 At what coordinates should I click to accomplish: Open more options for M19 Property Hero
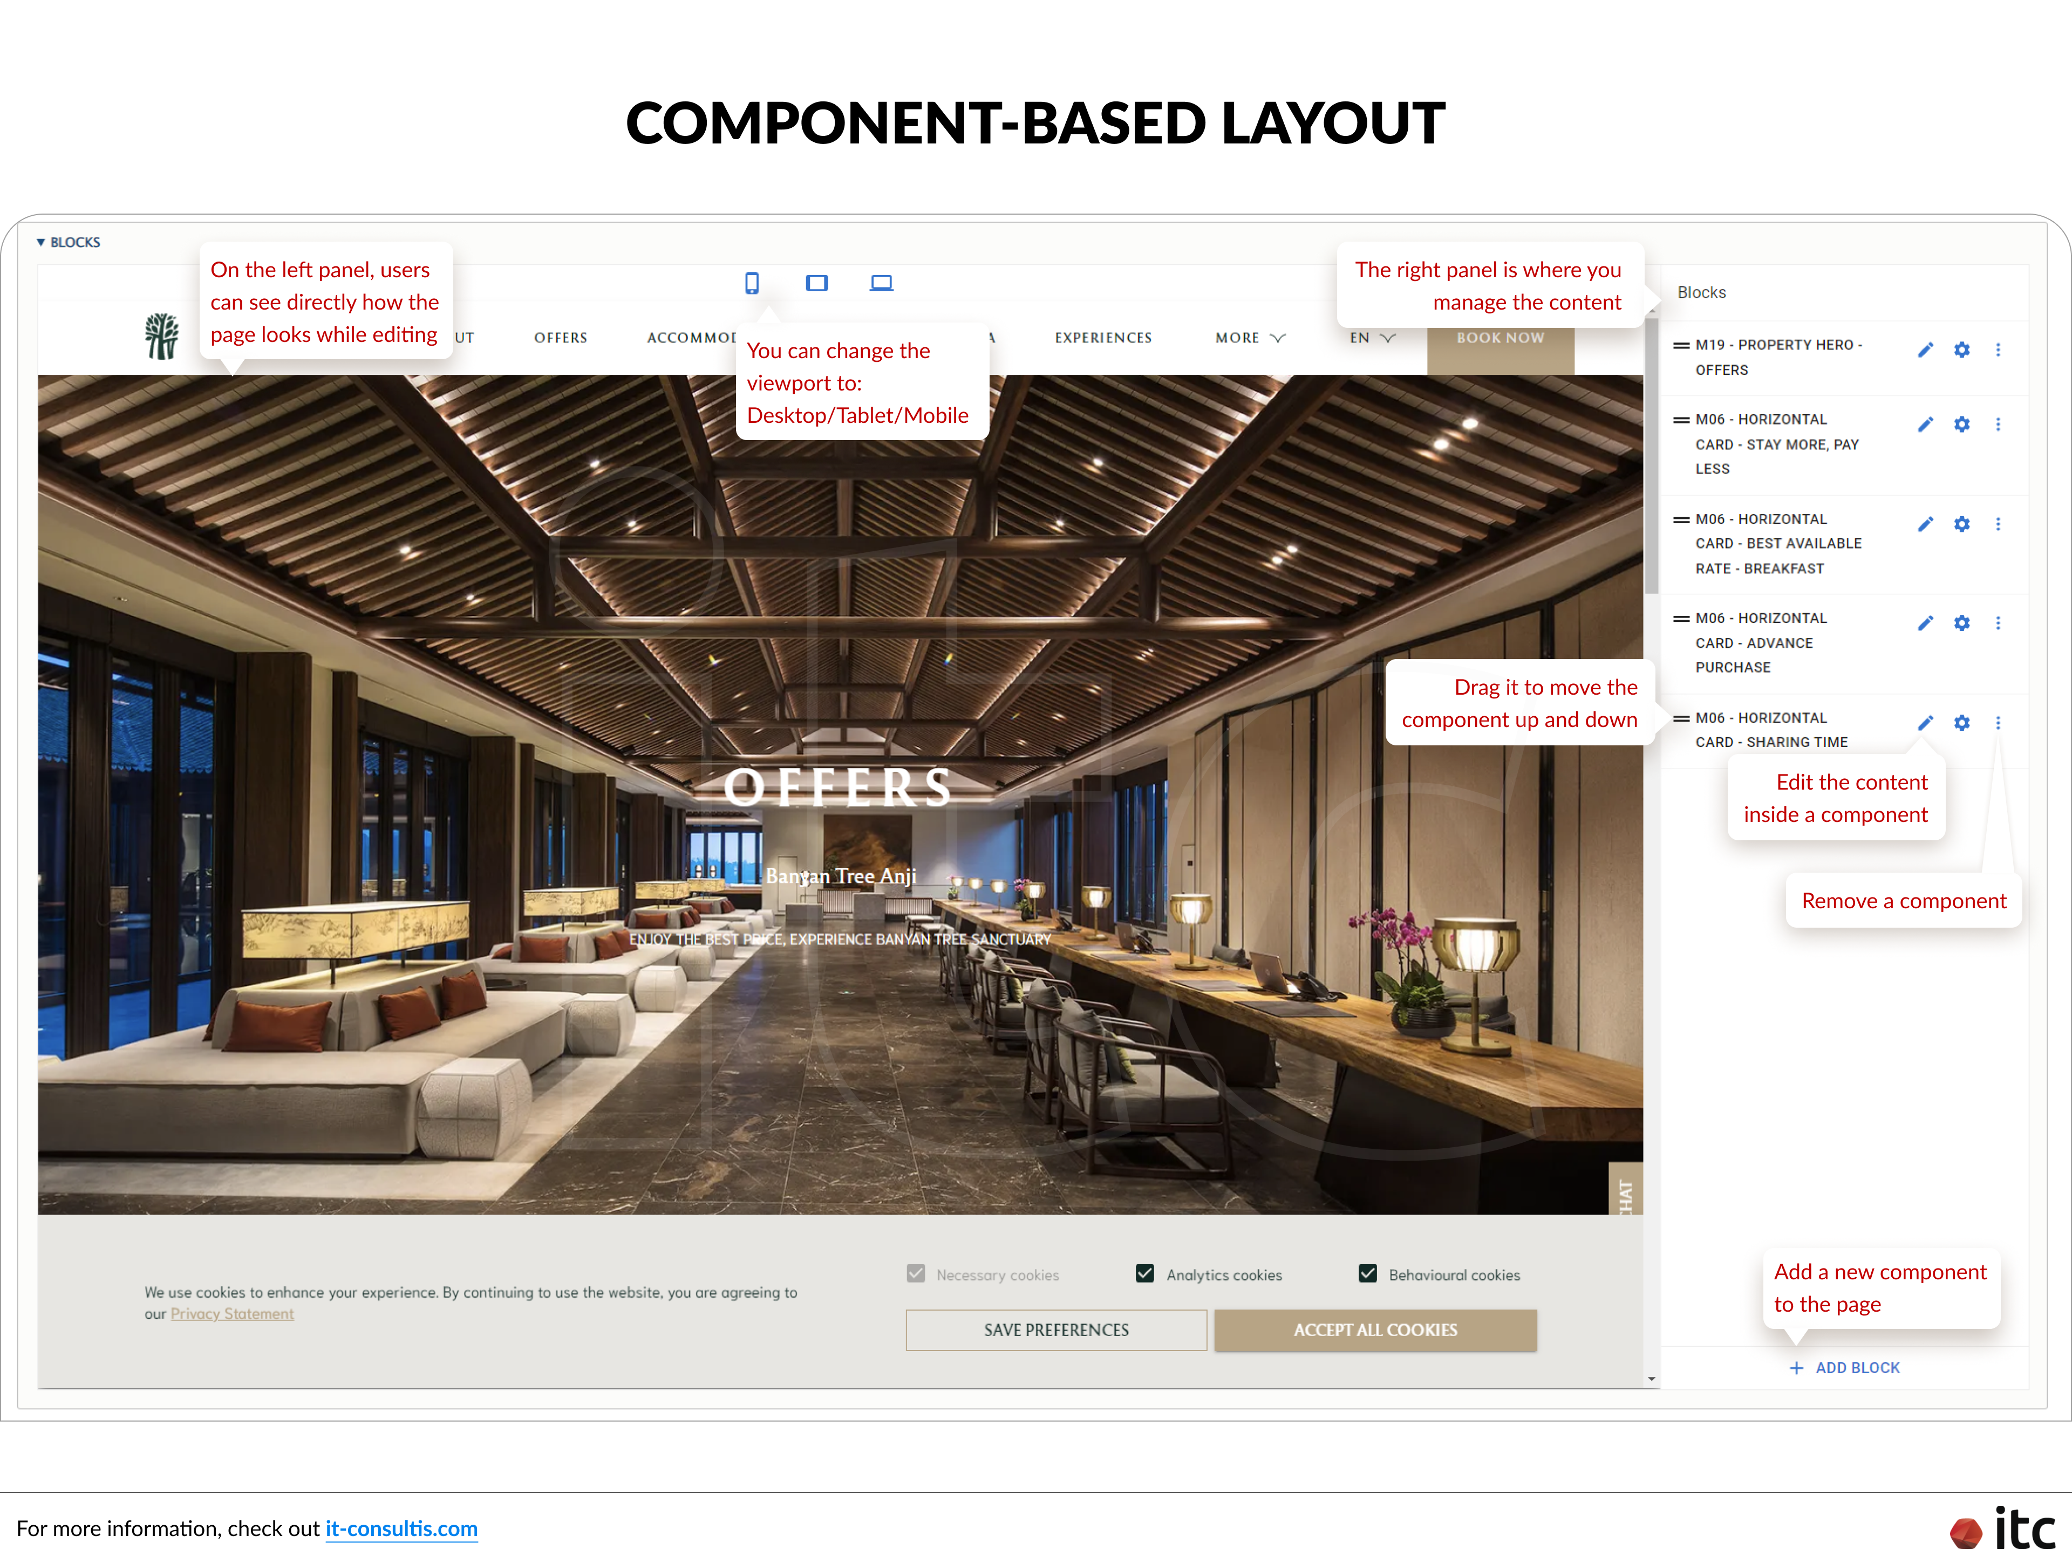pos(1998,350)
